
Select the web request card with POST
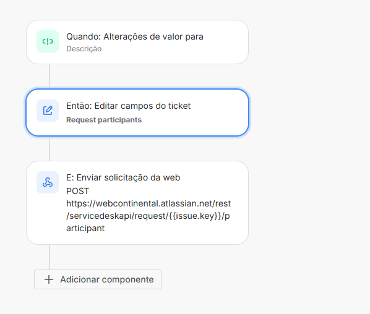(137, 203)
